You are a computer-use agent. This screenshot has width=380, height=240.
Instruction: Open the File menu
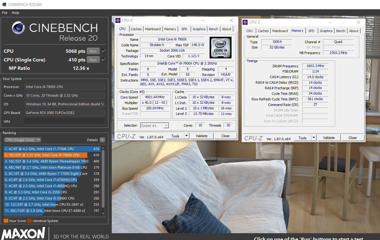pos(5,13)
